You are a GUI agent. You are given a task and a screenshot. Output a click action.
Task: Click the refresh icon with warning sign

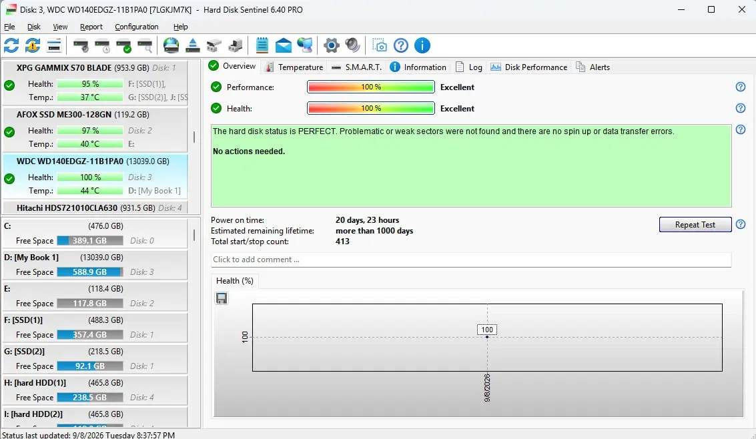click(33, 46)
